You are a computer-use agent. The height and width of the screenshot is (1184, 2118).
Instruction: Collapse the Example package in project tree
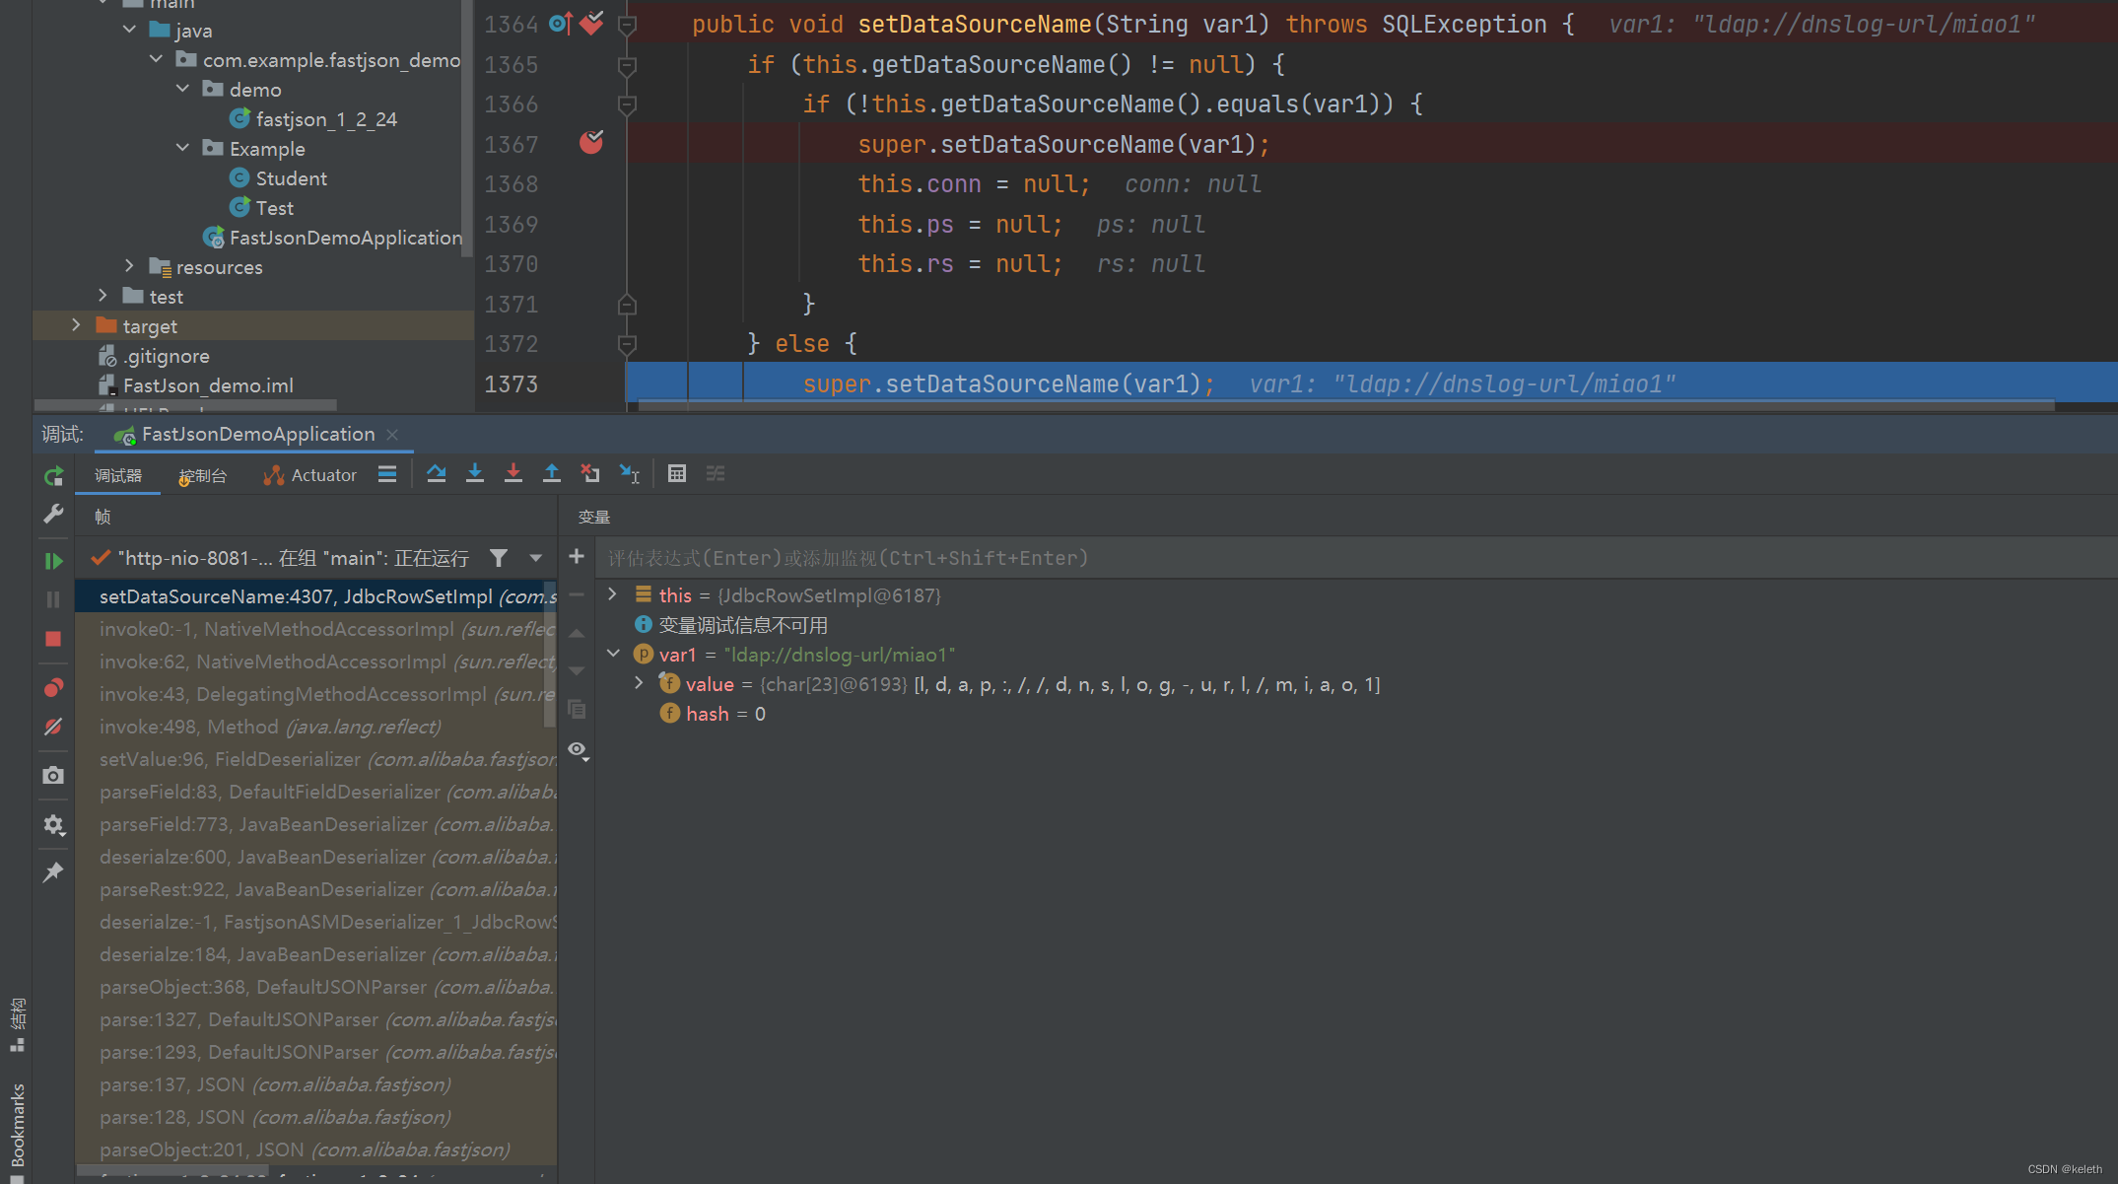pos(182,148)
